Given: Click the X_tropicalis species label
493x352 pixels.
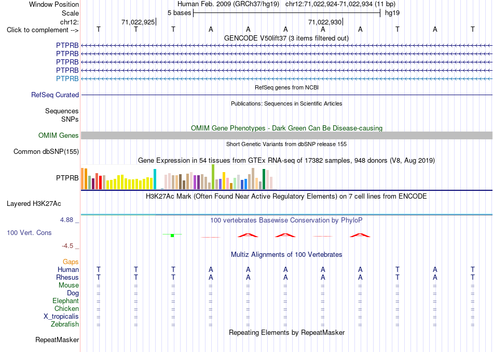Looking at the screenshot, I should pyautogui.click(x=61, y=317).
